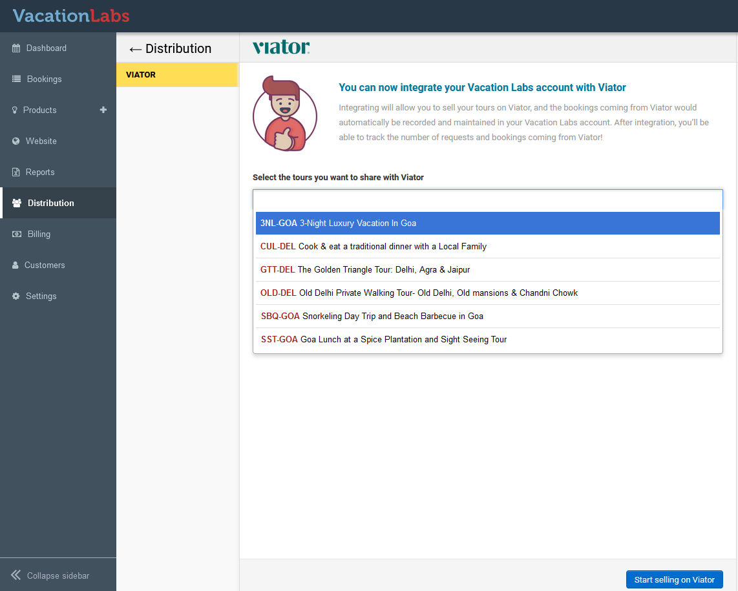Click the Reports file icon

click(x=16, y=172)
